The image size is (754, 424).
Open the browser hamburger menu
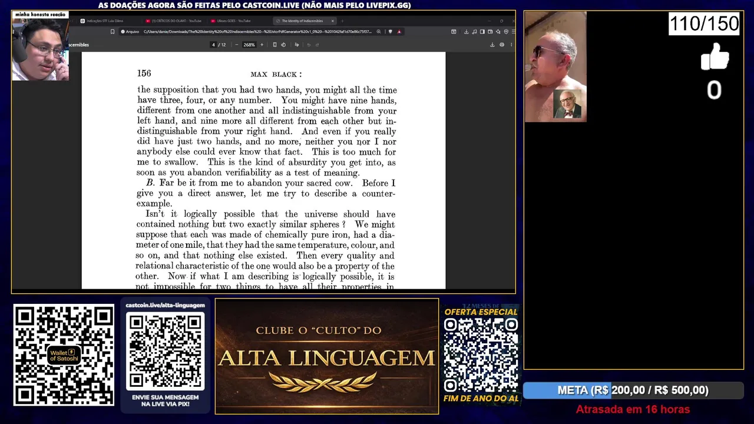514,32
